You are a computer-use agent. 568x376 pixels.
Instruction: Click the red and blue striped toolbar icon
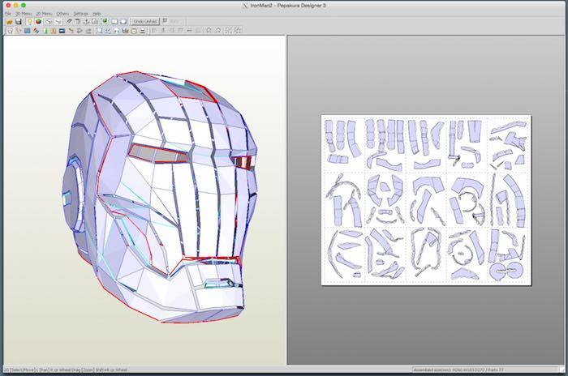tap(37, 31)
